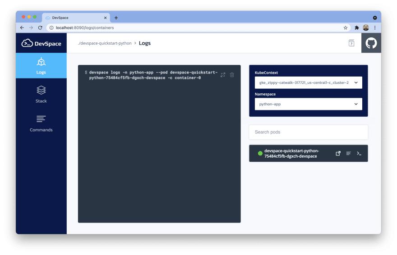Click the browser address bar URL
Image resolution: width=397 pixels, height=255 pixels.
point(85,28)
